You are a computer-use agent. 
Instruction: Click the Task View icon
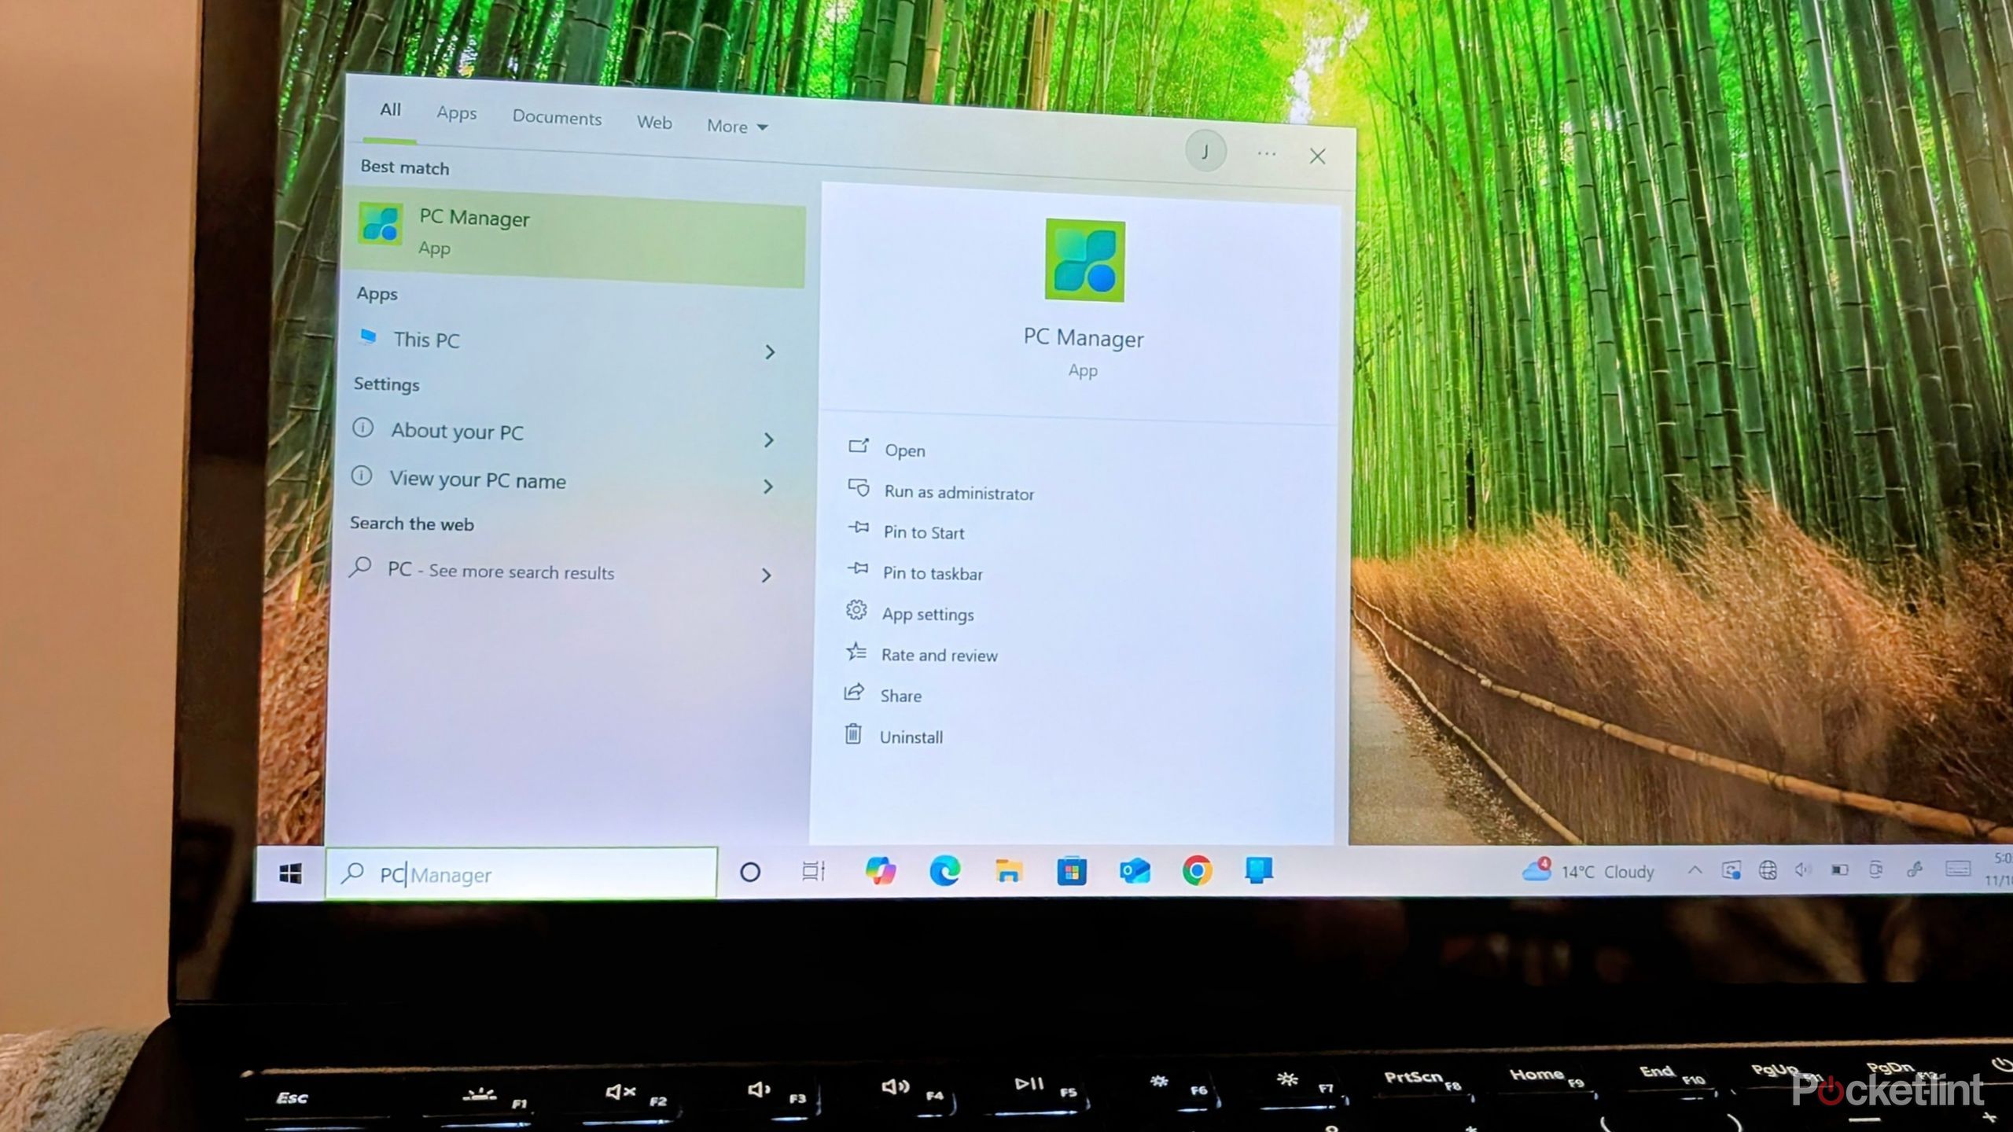[813, 871]
